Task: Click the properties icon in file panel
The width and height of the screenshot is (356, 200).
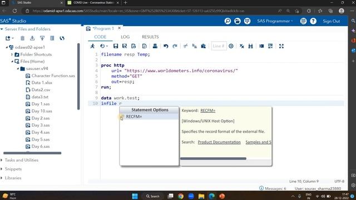Action: (x=52, y=38)
